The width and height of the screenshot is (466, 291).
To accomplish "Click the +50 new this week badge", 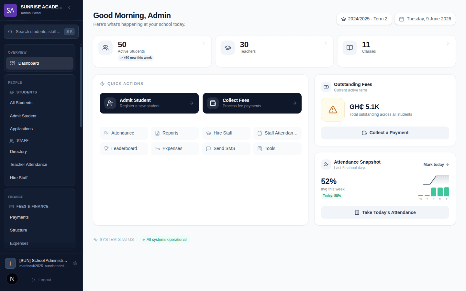I will click(x=136, y=58).
